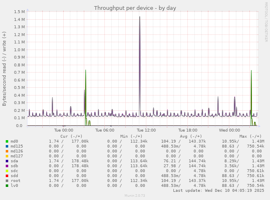Click the right x-axis arrow tip
Image resolution: width=270 pixels, height=200 pixels.
(259, 126)
